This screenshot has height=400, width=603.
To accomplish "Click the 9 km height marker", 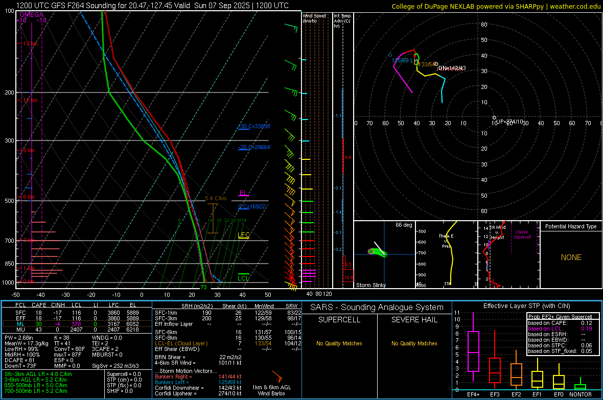I will point(29,150).
